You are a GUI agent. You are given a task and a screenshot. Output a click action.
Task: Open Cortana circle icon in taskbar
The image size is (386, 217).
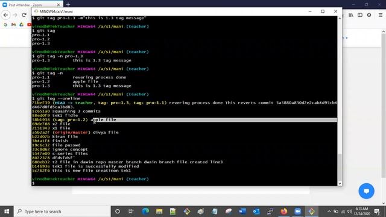(x=118, y=212)
